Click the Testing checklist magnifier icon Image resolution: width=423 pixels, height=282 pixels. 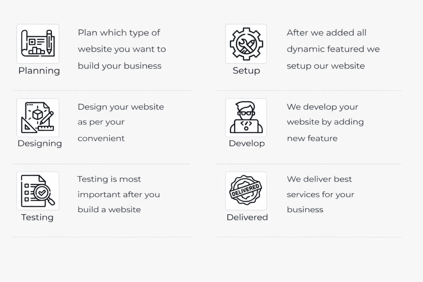tap(38, 191)
